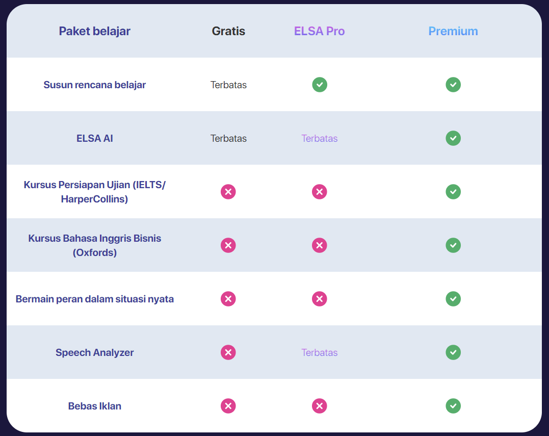The image size is (549, 436).
Task: Click the Paket belajar header label
Action: (x=95, y=31)
